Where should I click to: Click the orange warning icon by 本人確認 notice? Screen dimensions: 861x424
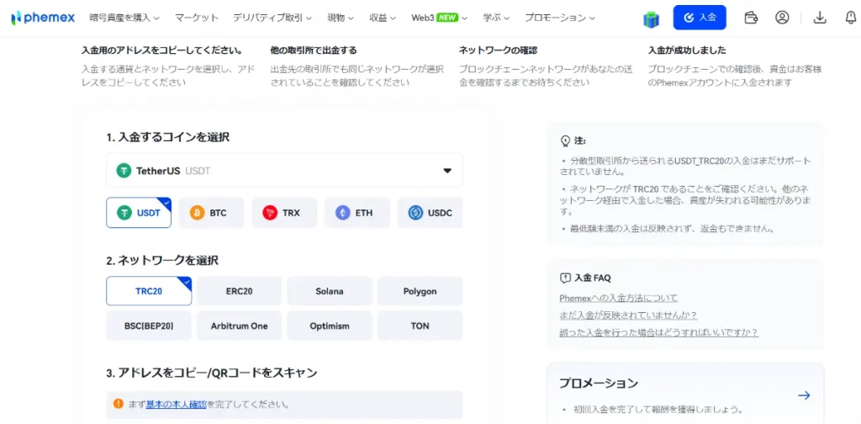[x=118, y=404]
